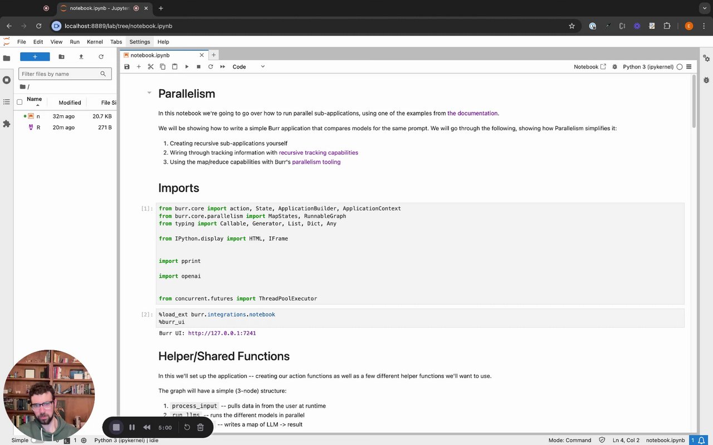Open the Extension Manager sidebar panel

point(7,124)
